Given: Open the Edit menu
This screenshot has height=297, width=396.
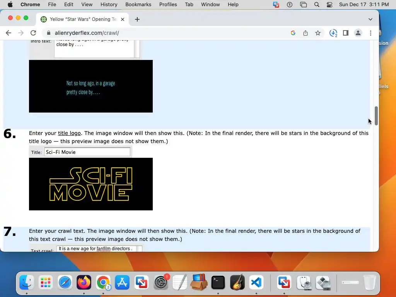Looking at the screenshot, I should pos(68,4).
